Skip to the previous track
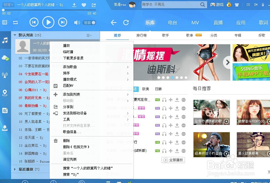270x183 pixels. coord(34,22)
